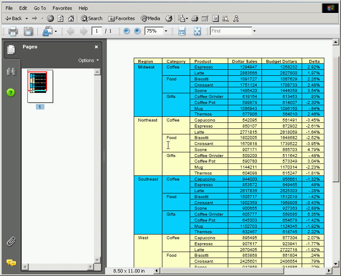The image size is (341, 276).
Task: Click the Discuss icon in toolbar
Action: tap(215, 18)
